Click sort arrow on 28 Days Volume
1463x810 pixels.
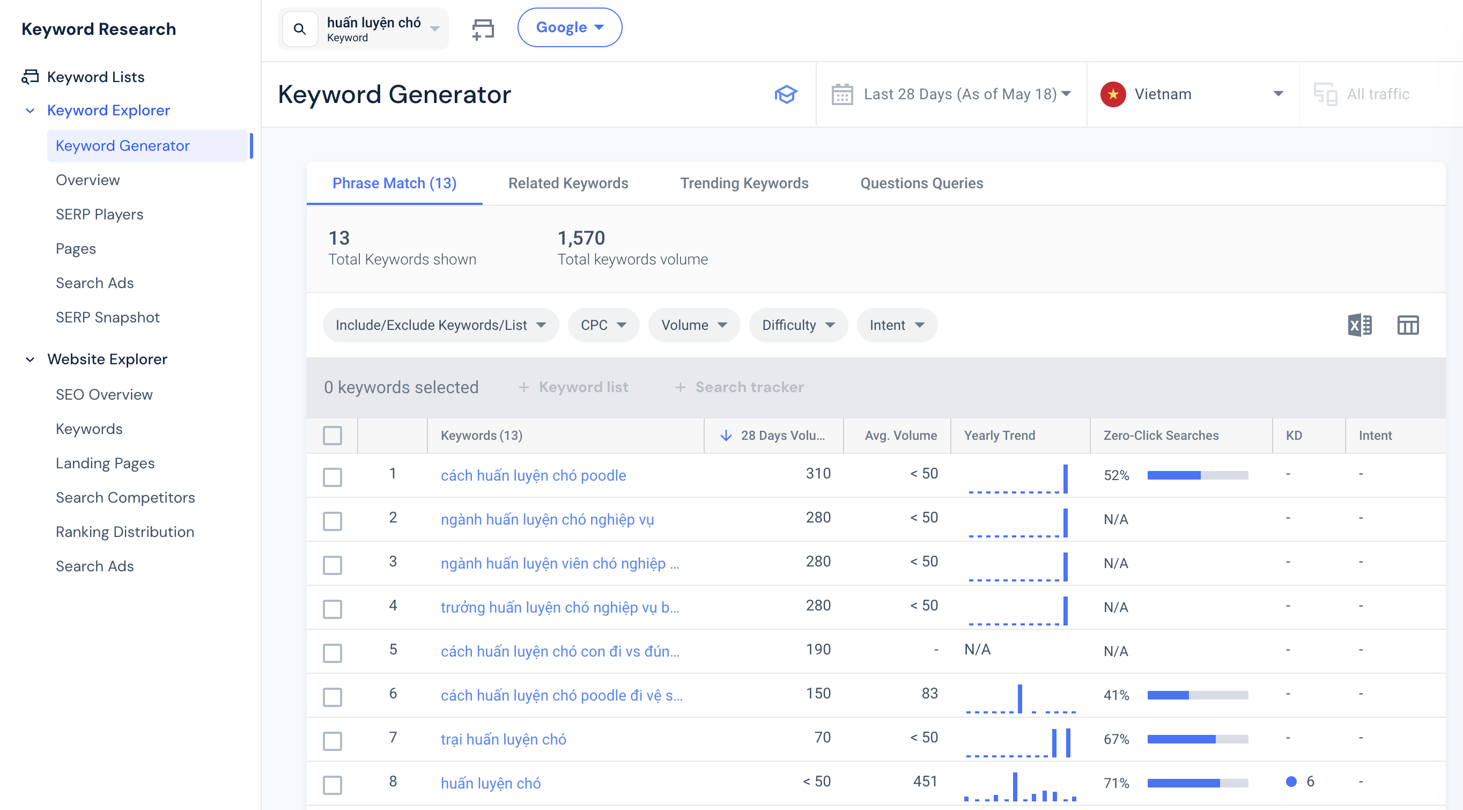726,436
